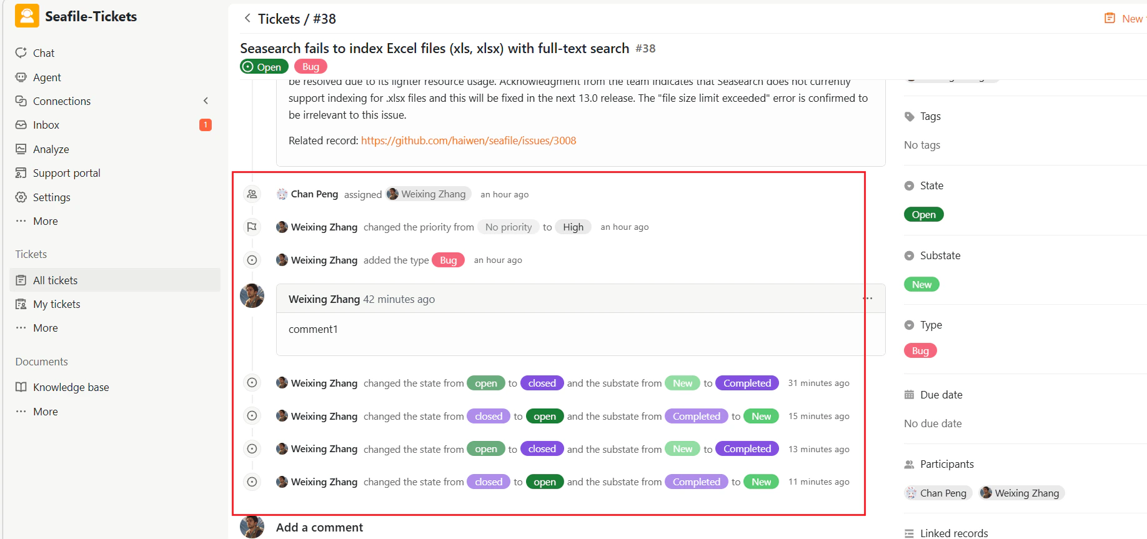Screen dimensions: 1147x539
Task: Click event icon on 11 minutes ago row
Action: coord(252,482)
